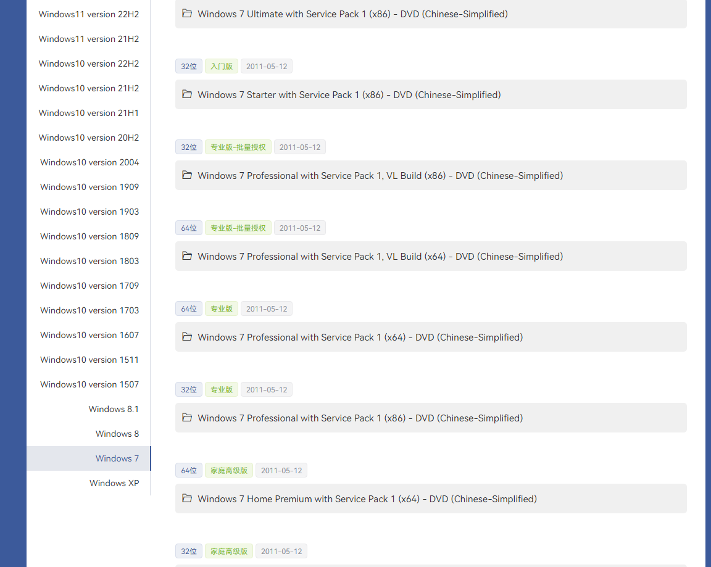
Task: Expand Windows 7 Professional with Service Pack 1 (x86)
Action: pyautogui.click(x=431, y=418)
